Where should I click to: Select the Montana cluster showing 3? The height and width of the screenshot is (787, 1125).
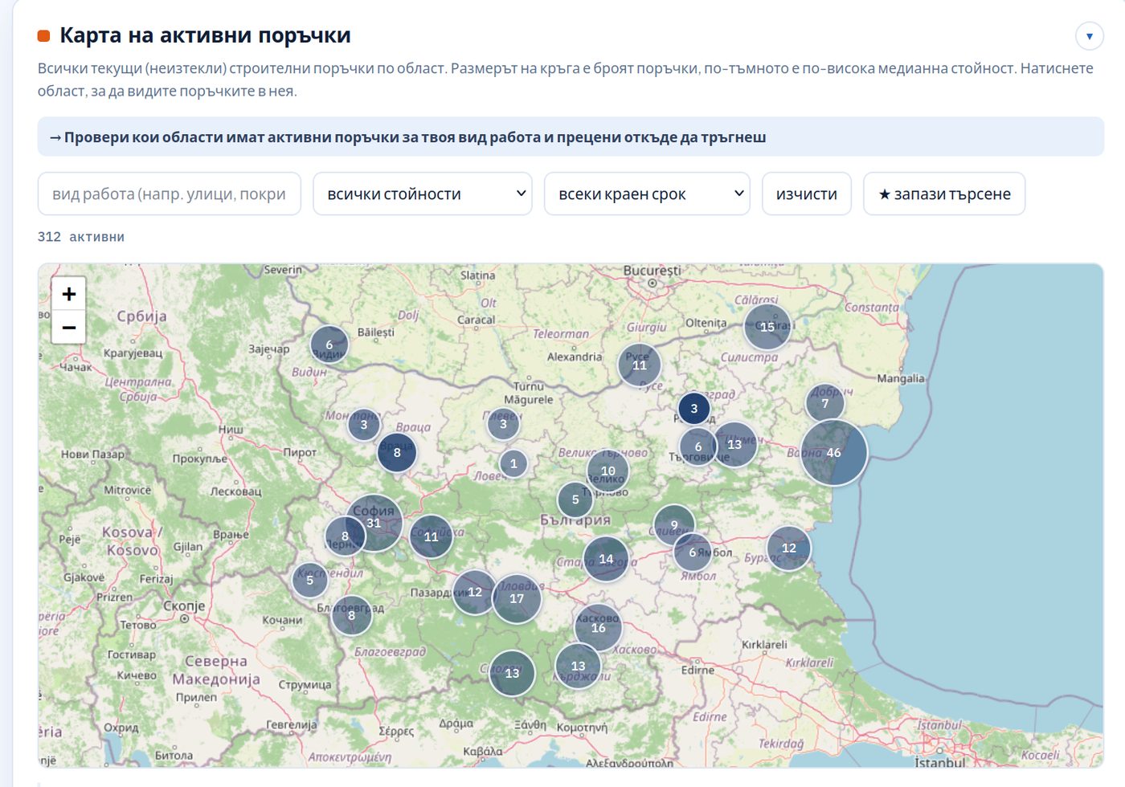(x=364, y=424)
